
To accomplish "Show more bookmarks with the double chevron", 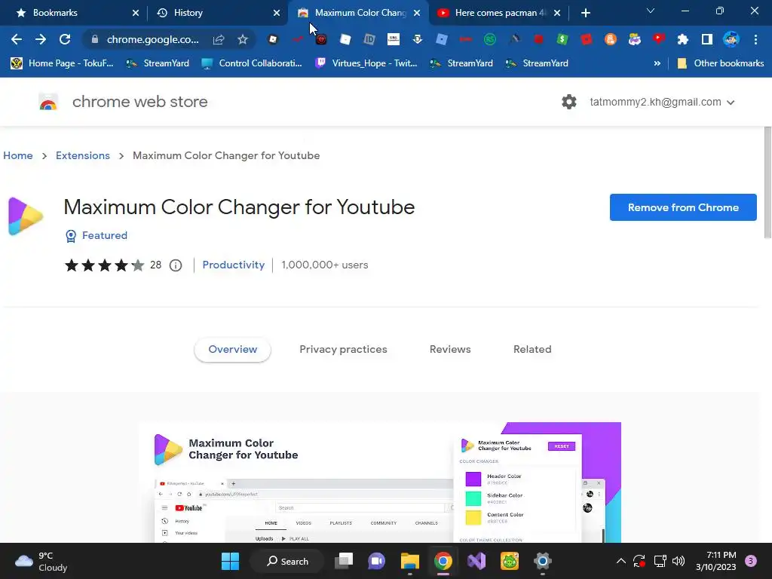I will [657, 63].
